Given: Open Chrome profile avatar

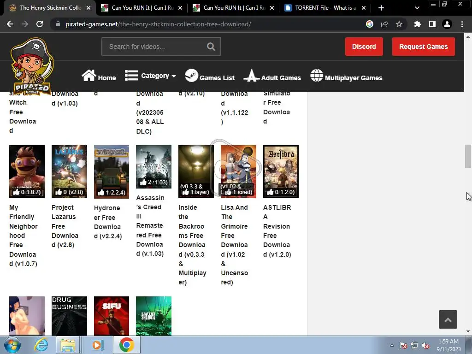Looking at the screenshot, I should click(447, 24).
